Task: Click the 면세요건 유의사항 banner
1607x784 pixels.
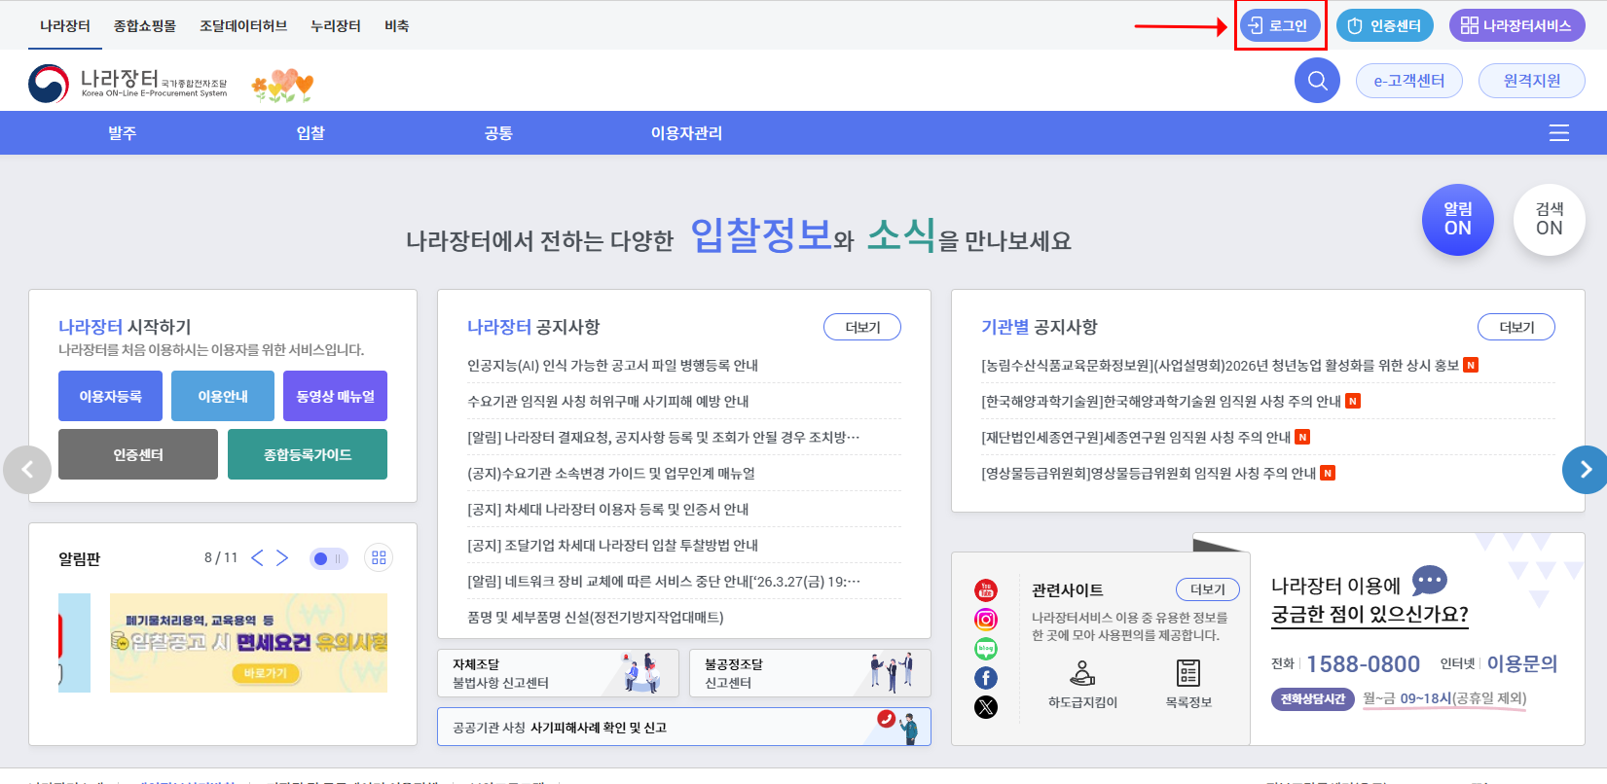Action: pos(248,643)
